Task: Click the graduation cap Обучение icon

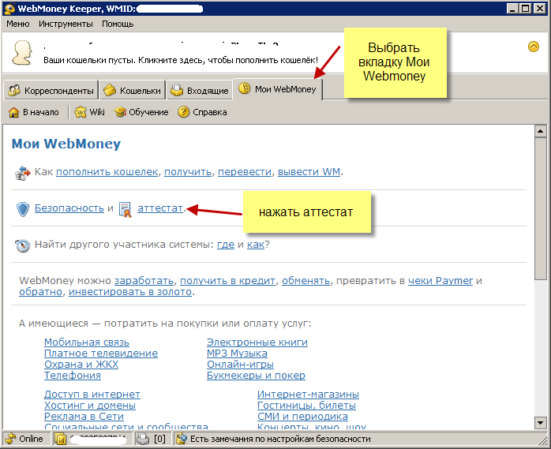Action: pyautogui.click(x=120, y=112)
